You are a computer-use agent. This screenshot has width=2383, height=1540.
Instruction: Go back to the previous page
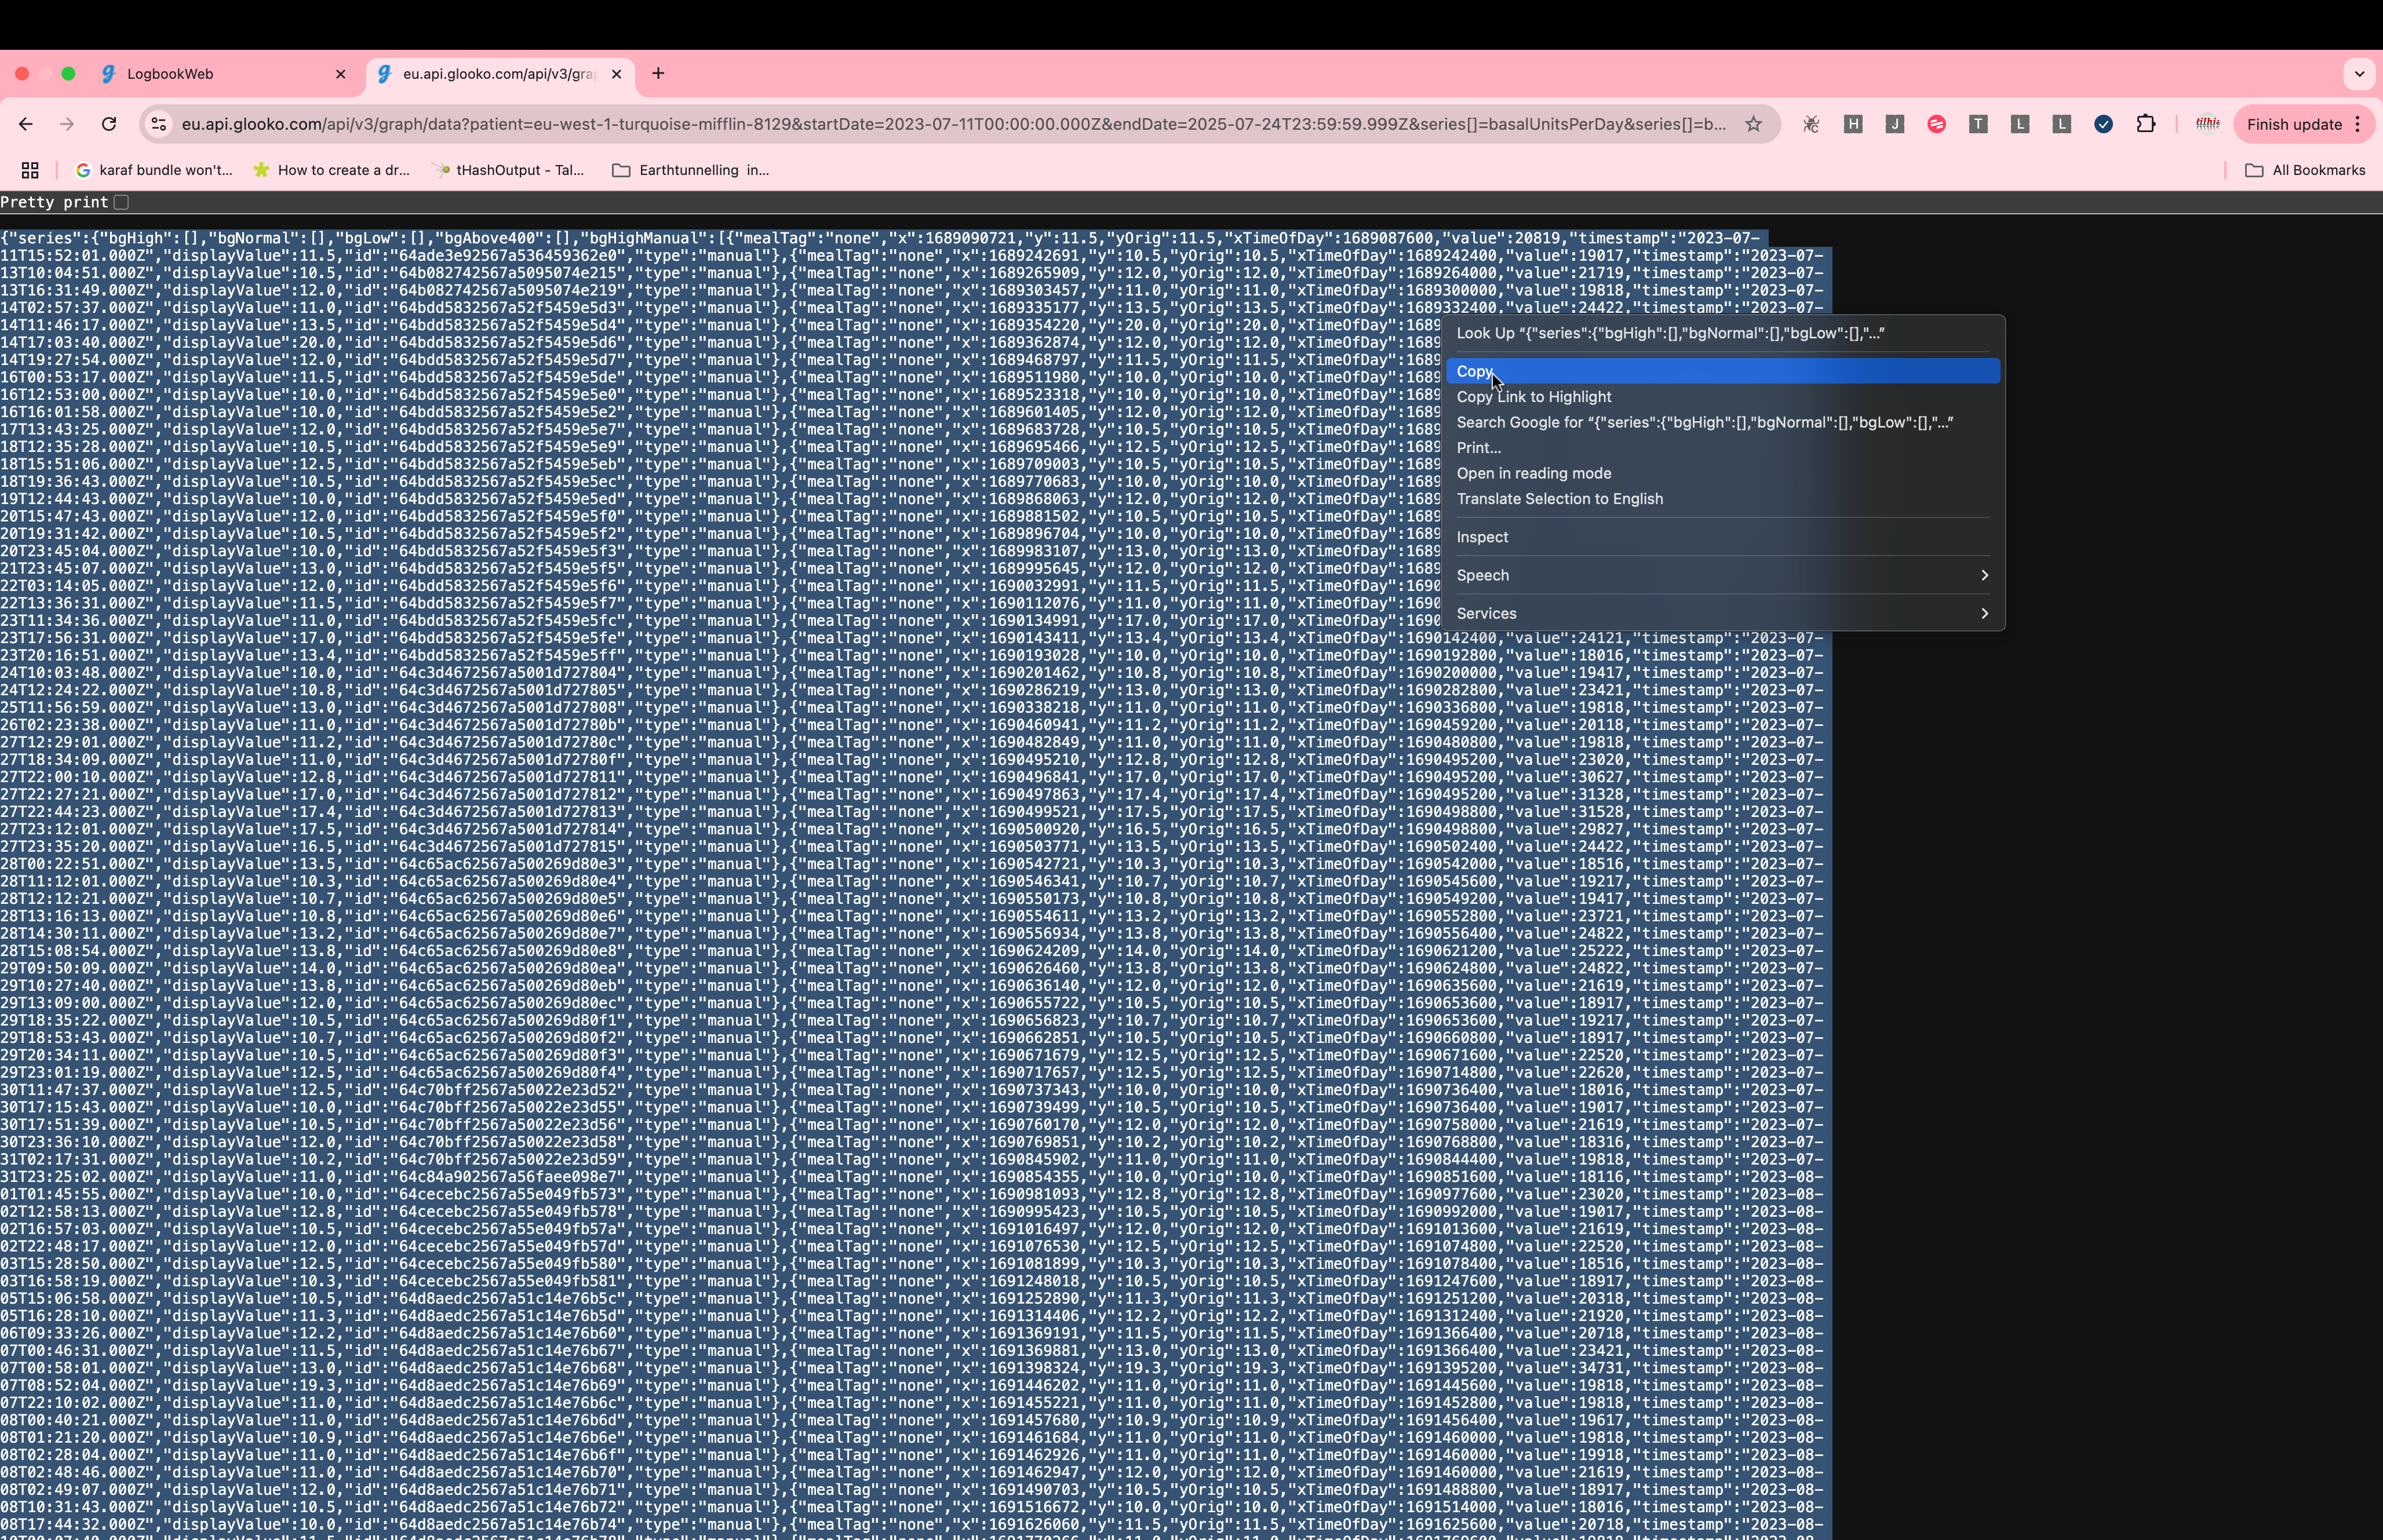26,124
